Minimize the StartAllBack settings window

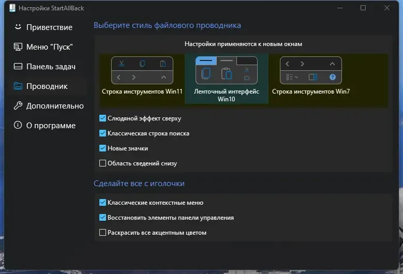340,8
